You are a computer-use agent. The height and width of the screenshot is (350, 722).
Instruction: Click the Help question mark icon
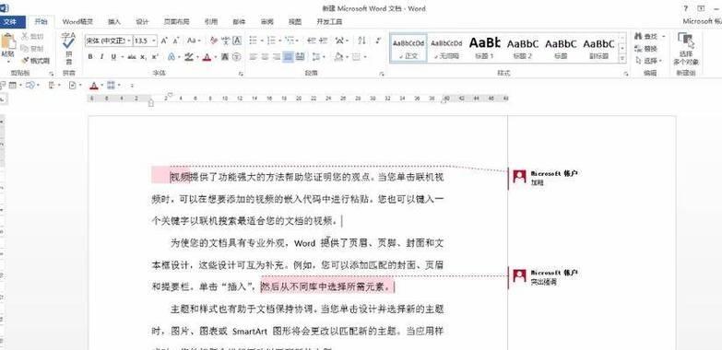686,8
